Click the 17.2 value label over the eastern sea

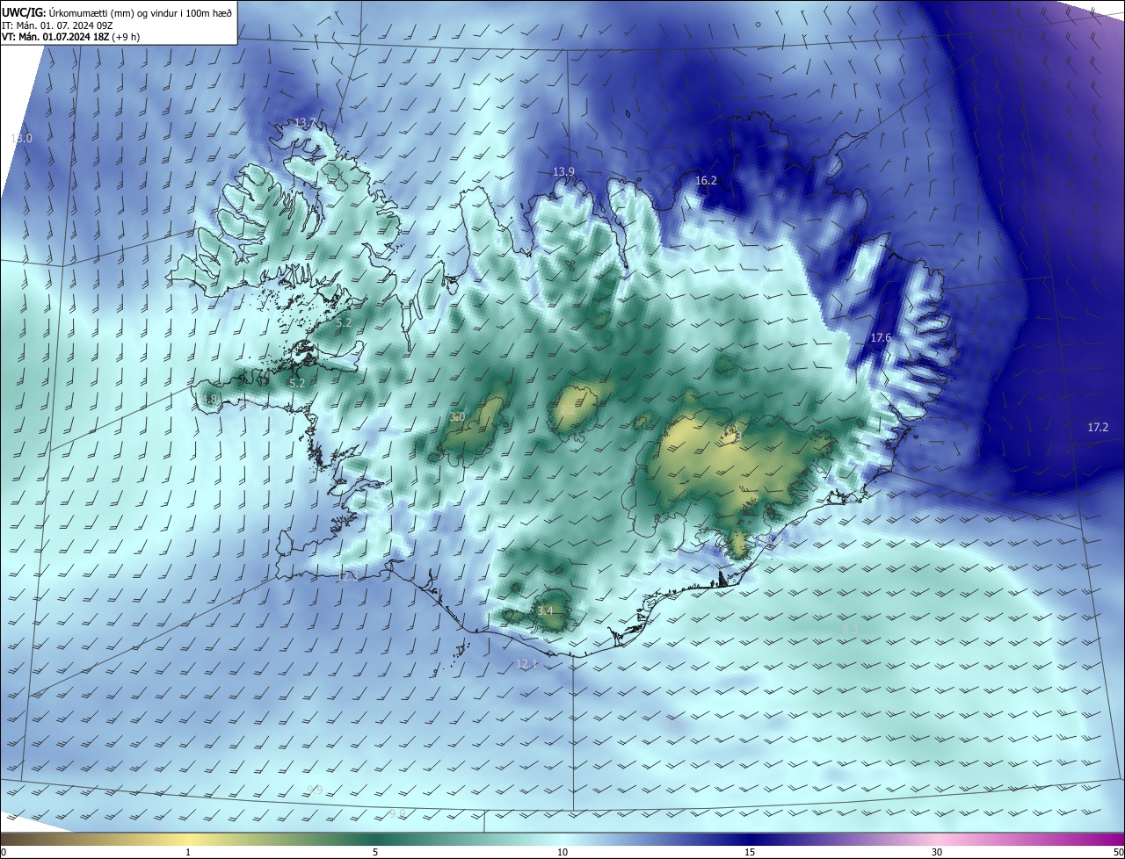coord(1098,427)
